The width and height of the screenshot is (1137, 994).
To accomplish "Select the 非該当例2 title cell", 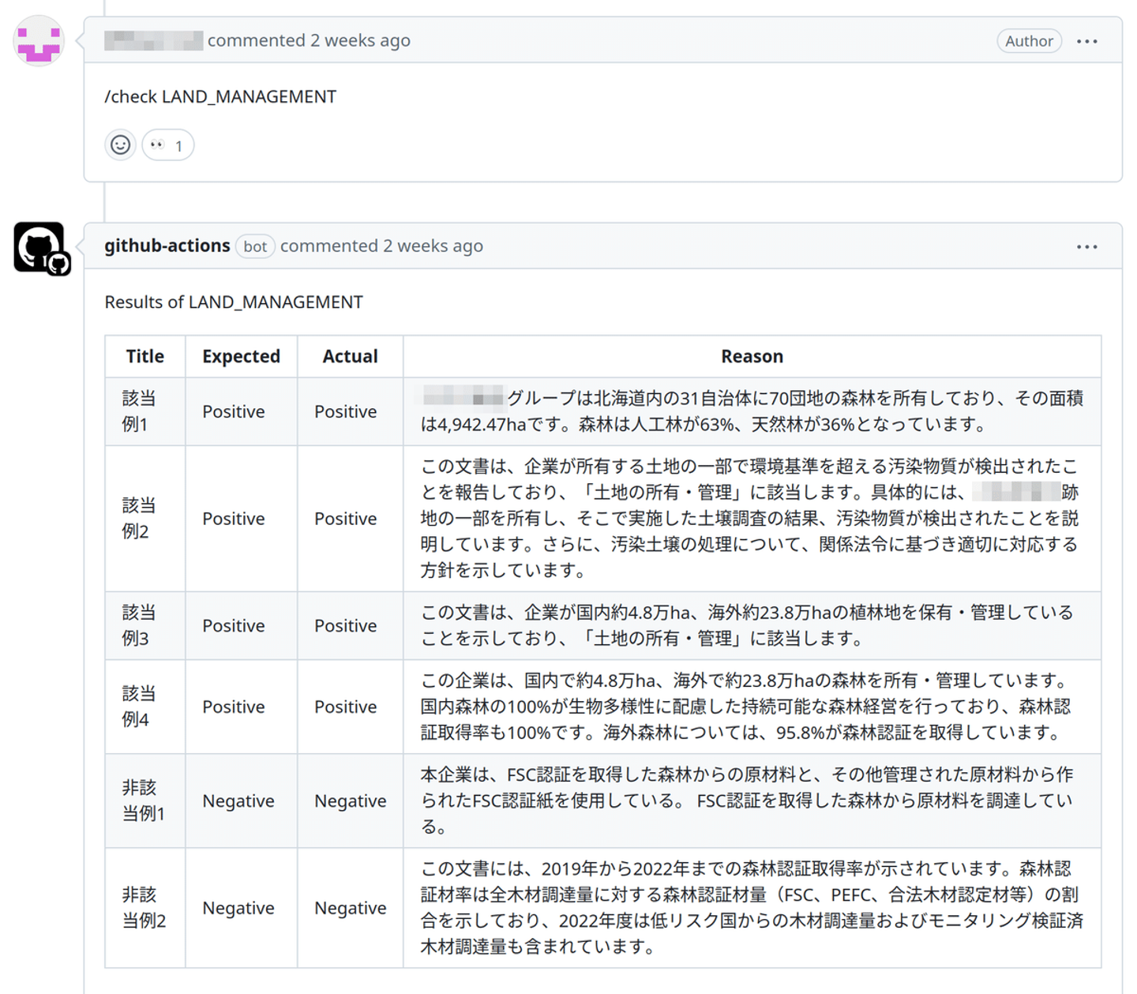I will [x=144, y=908].
